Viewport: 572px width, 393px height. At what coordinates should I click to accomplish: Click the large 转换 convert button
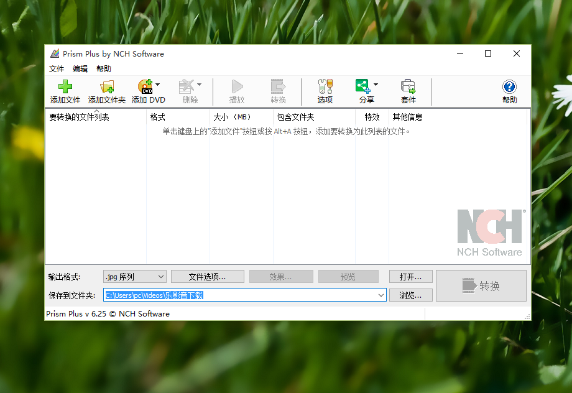(x=481, y=286)
